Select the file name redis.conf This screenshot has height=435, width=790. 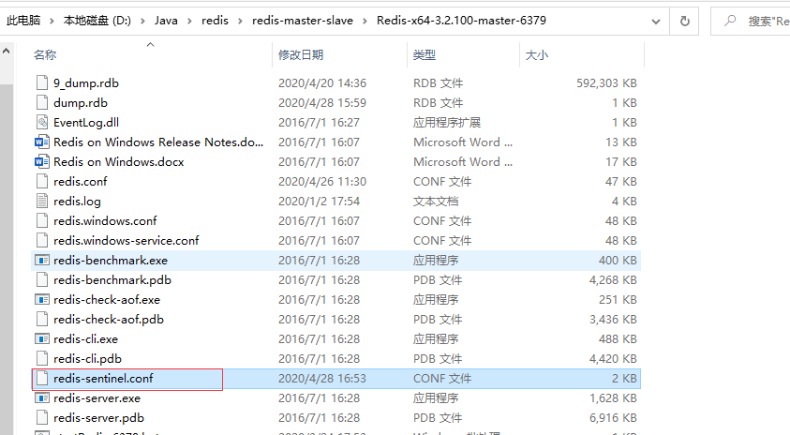80,182
